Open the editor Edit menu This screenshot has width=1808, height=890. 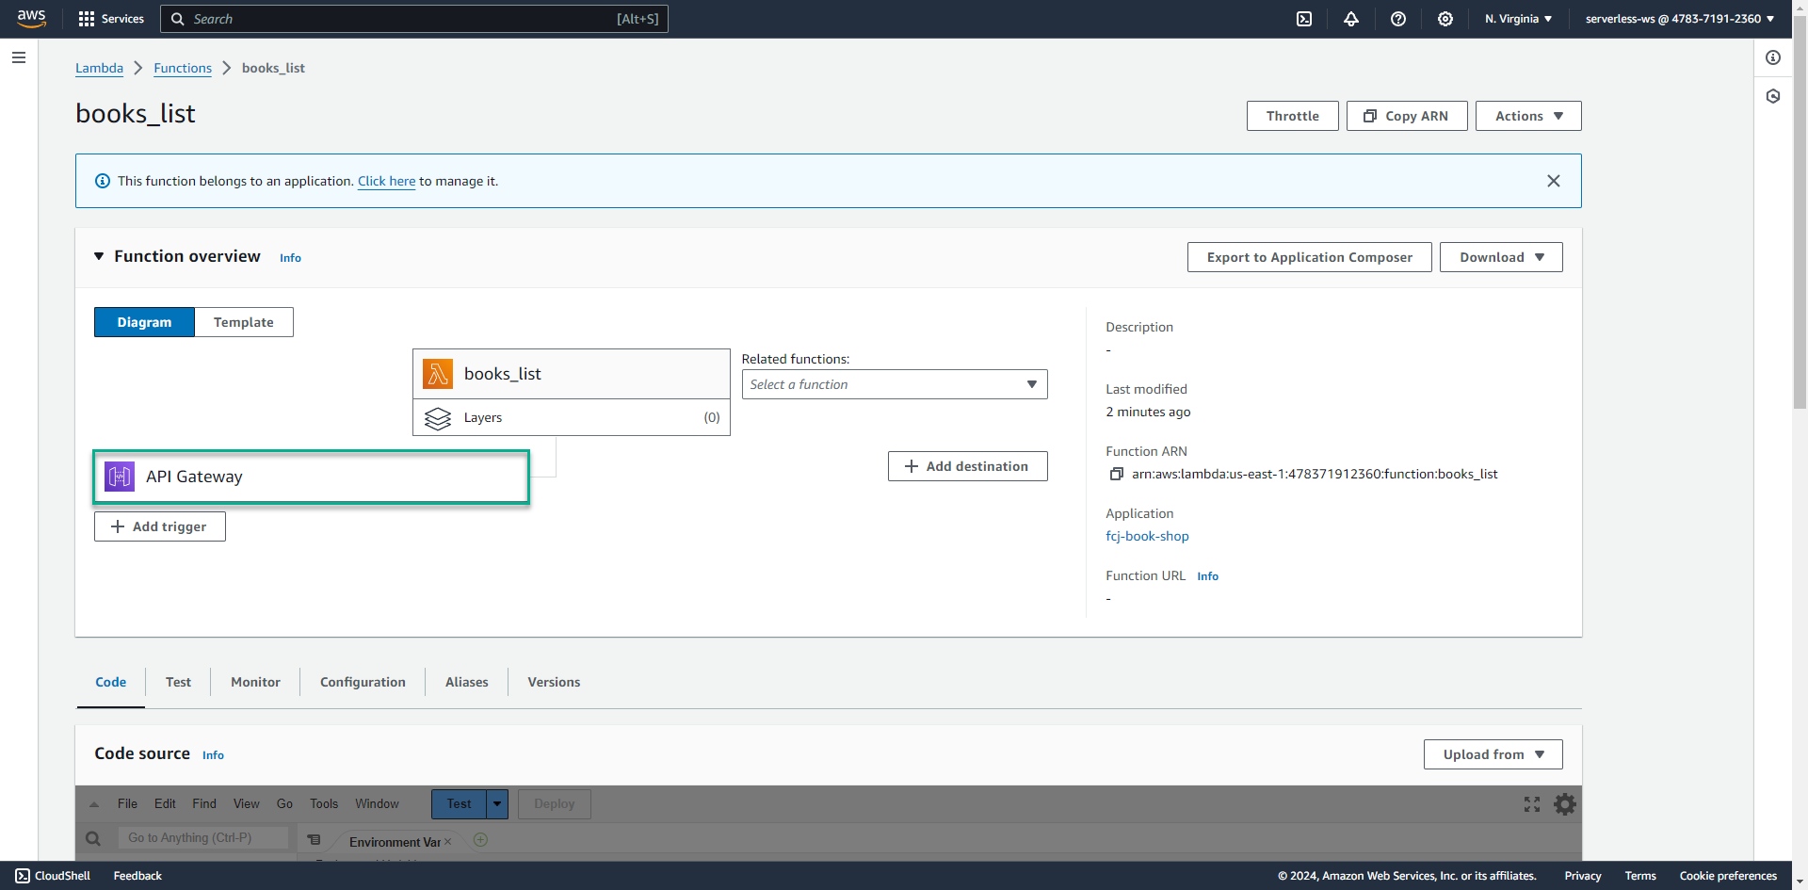pyautogui.click(x=165, y=803)
